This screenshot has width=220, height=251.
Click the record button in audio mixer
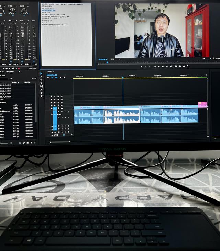19,69
